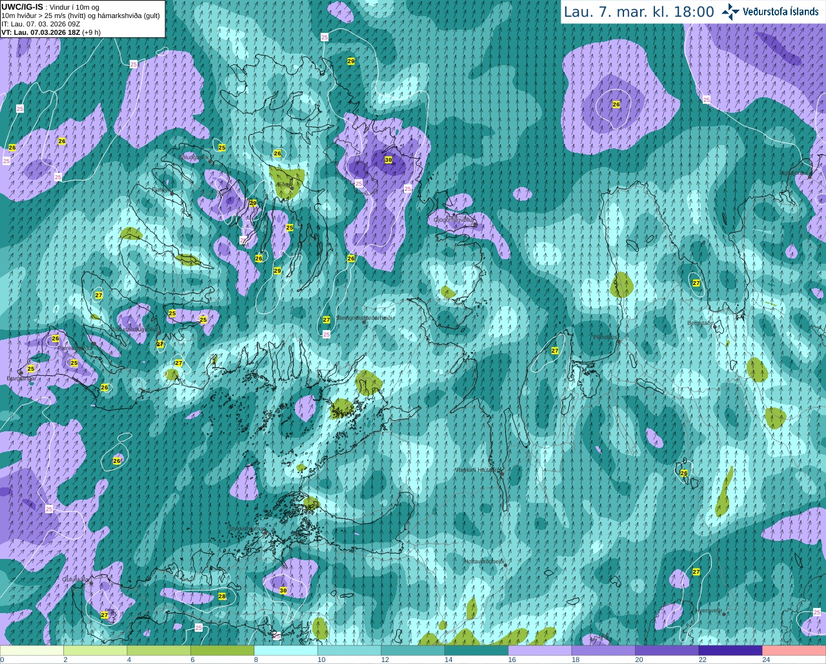Click the UWC/IG-IS model title text

(x=22, y=6)
